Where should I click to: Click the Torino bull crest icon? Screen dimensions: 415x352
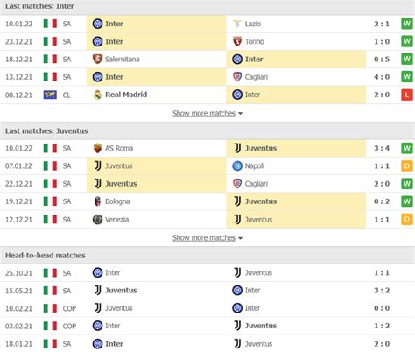(237, 41)
